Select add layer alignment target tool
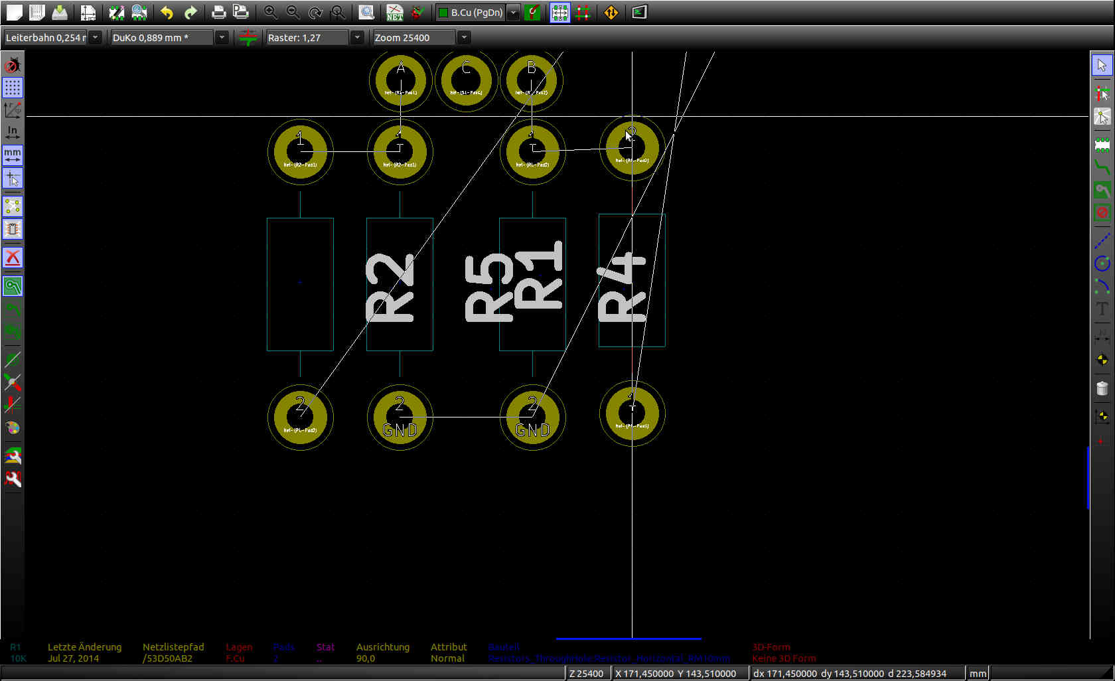Screen dimensions: 1115x681 [1102, 360]
